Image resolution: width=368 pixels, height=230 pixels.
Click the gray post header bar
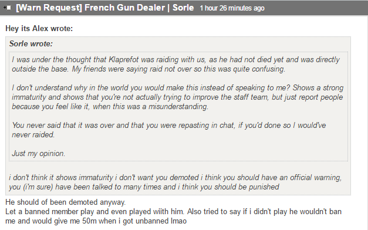point(184,8)
